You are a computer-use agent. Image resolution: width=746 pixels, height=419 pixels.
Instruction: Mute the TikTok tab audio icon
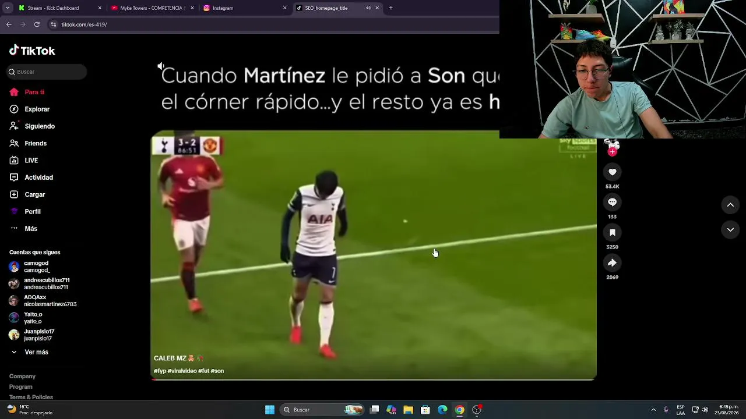368,8
